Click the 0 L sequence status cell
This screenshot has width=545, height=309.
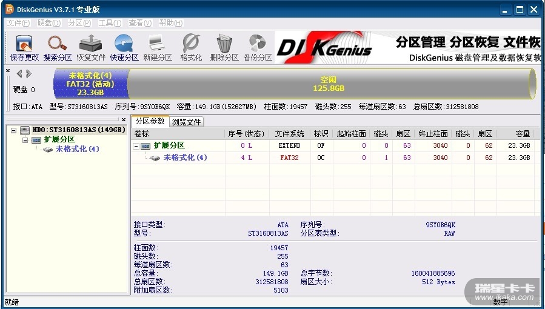(x=247, y=146)
